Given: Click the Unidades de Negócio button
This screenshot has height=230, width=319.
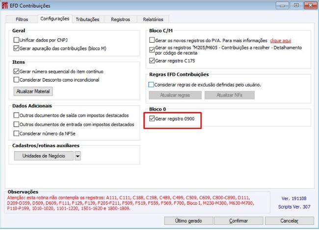Looking at the screenshot, I should [x=44, y=156].
